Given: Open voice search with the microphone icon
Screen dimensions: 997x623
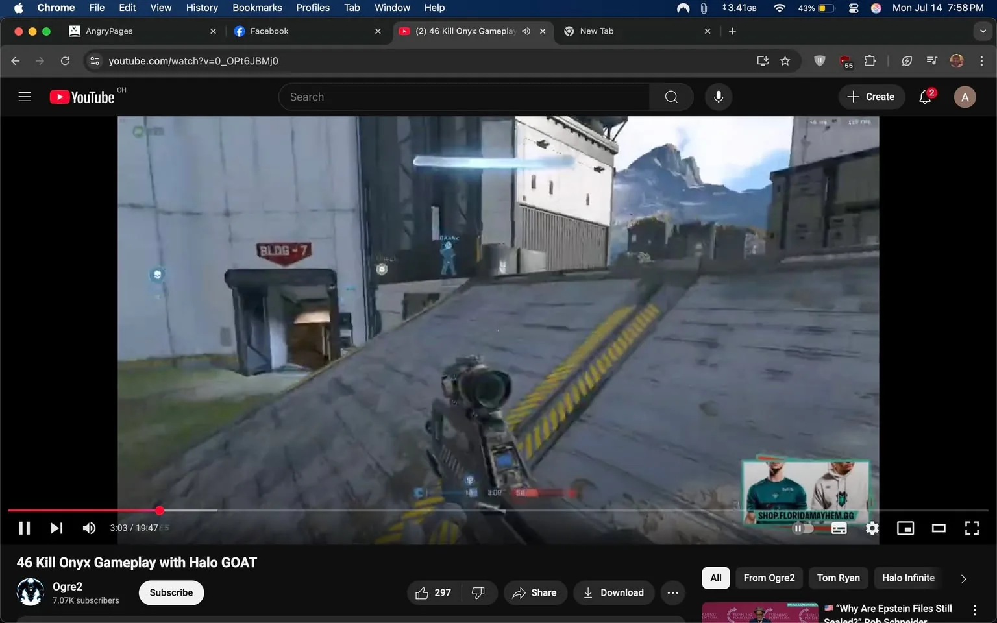Looking at the screenshot, I should 718,96.
